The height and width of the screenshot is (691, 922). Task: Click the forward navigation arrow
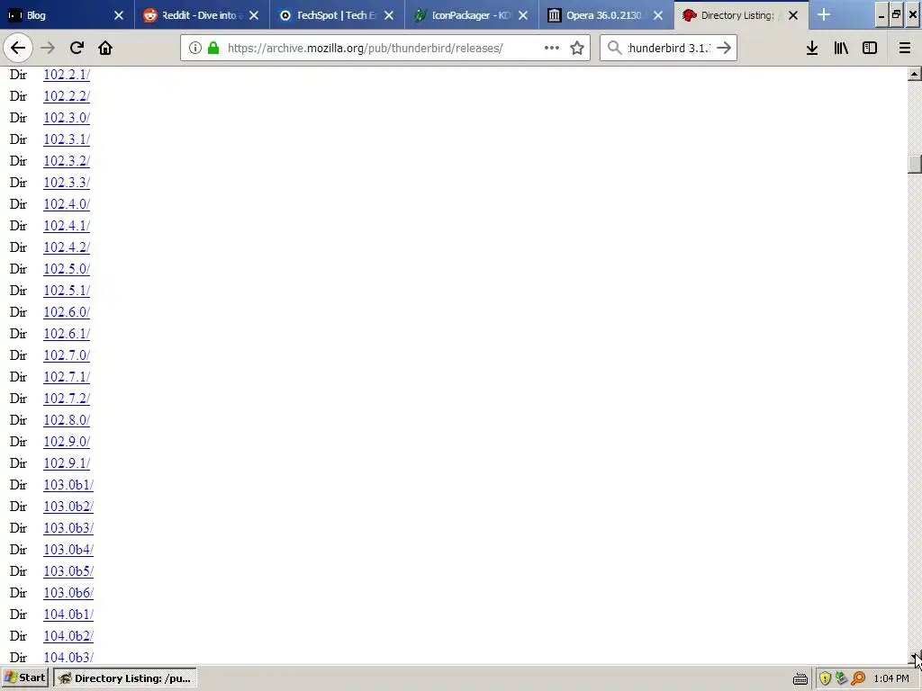48,48
